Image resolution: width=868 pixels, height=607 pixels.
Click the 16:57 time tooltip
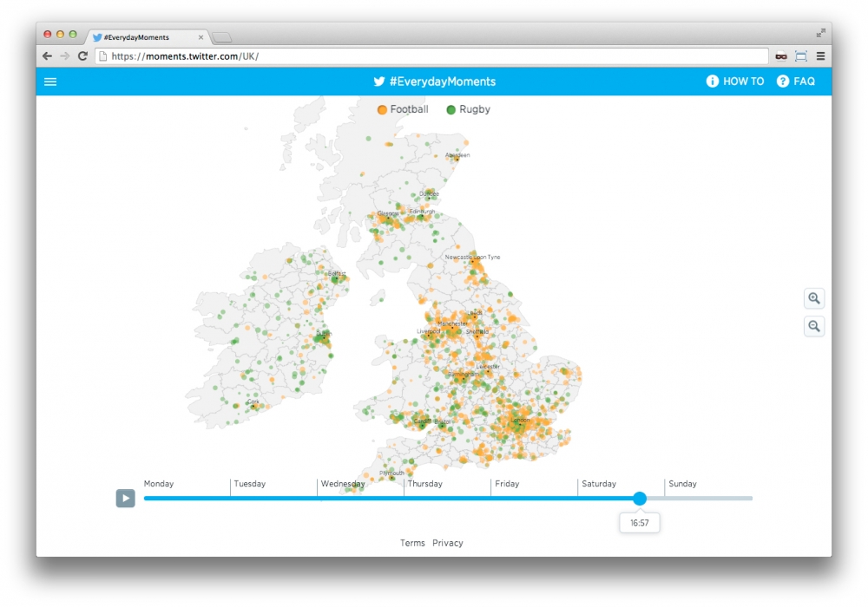[x=640, y=523]
